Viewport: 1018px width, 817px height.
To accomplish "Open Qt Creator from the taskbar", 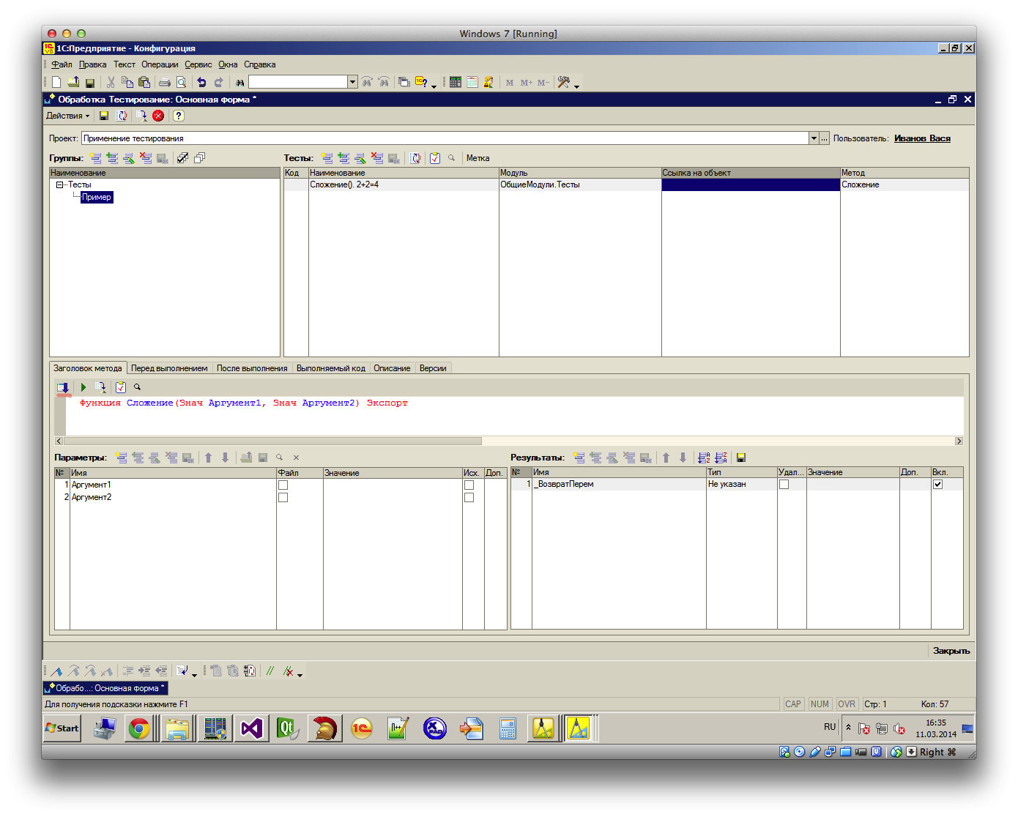I will pyautogui.click(x=288, y=728).
